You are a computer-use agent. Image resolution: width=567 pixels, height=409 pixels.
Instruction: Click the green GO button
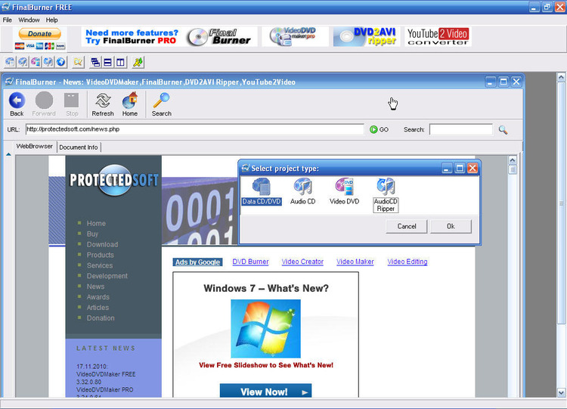(x=379, y=129)
